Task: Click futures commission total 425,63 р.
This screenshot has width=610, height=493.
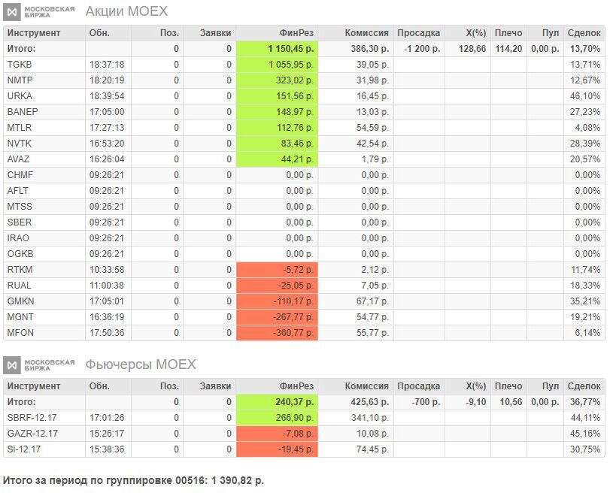Action: click(369, 402)
